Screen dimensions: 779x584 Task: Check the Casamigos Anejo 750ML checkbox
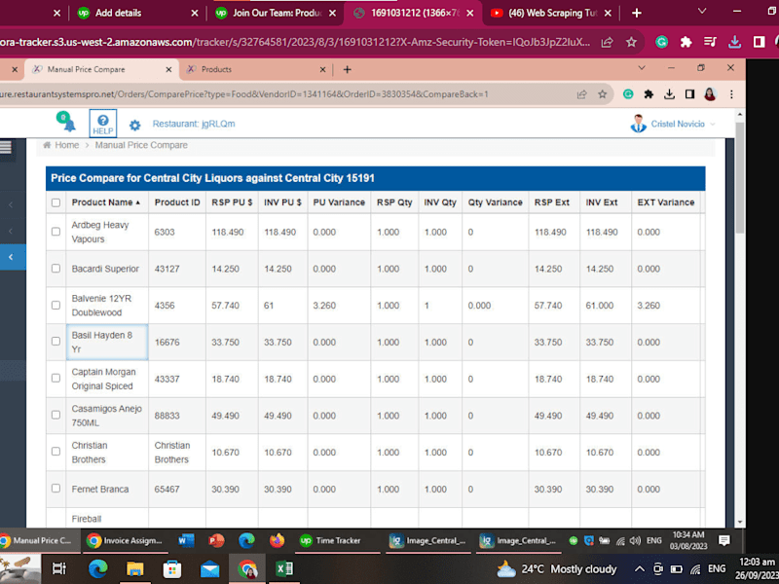coord(56,416)
